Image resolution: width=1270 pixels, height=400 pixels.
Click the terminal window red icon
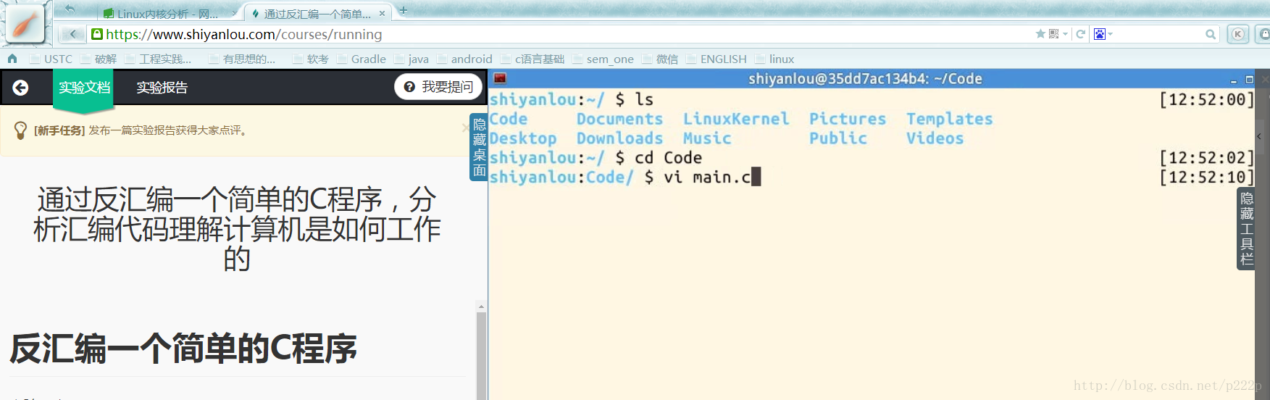tap(500, 78)
